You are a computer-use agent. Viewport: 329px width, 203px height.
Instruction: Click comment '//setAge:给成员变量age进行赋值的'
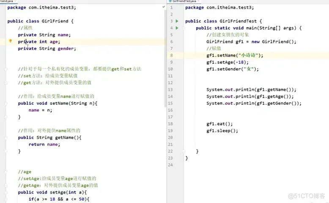pos(57,178)
